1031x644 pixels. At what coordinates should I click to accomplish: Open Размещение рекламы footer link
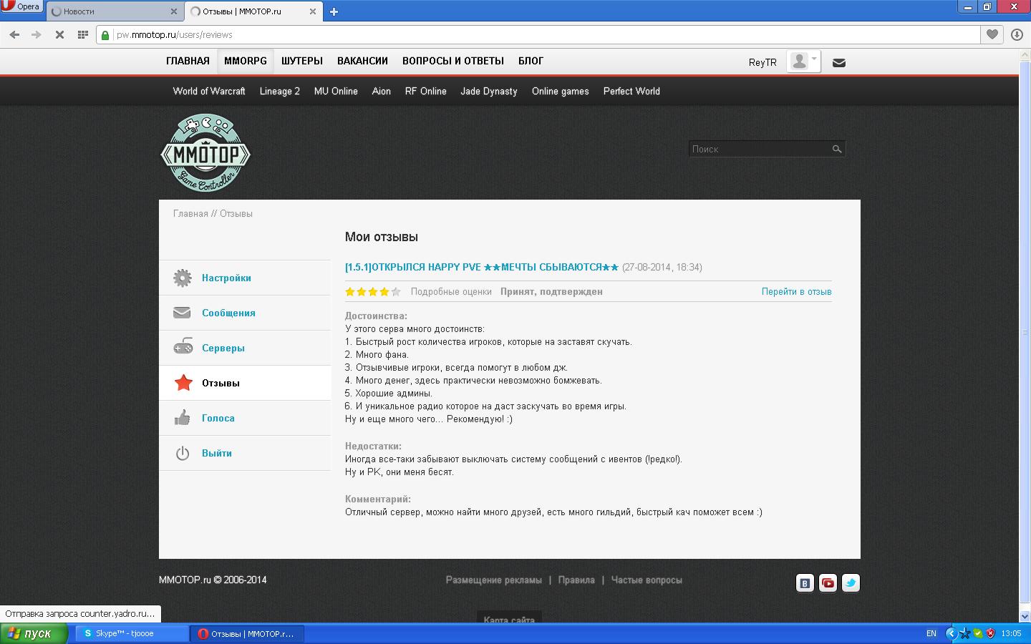pos(494,580)
